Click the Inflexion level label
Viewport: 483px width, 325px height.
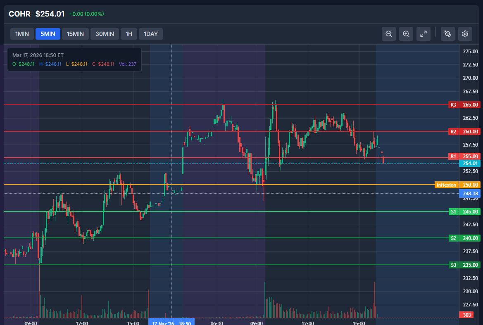446,185
